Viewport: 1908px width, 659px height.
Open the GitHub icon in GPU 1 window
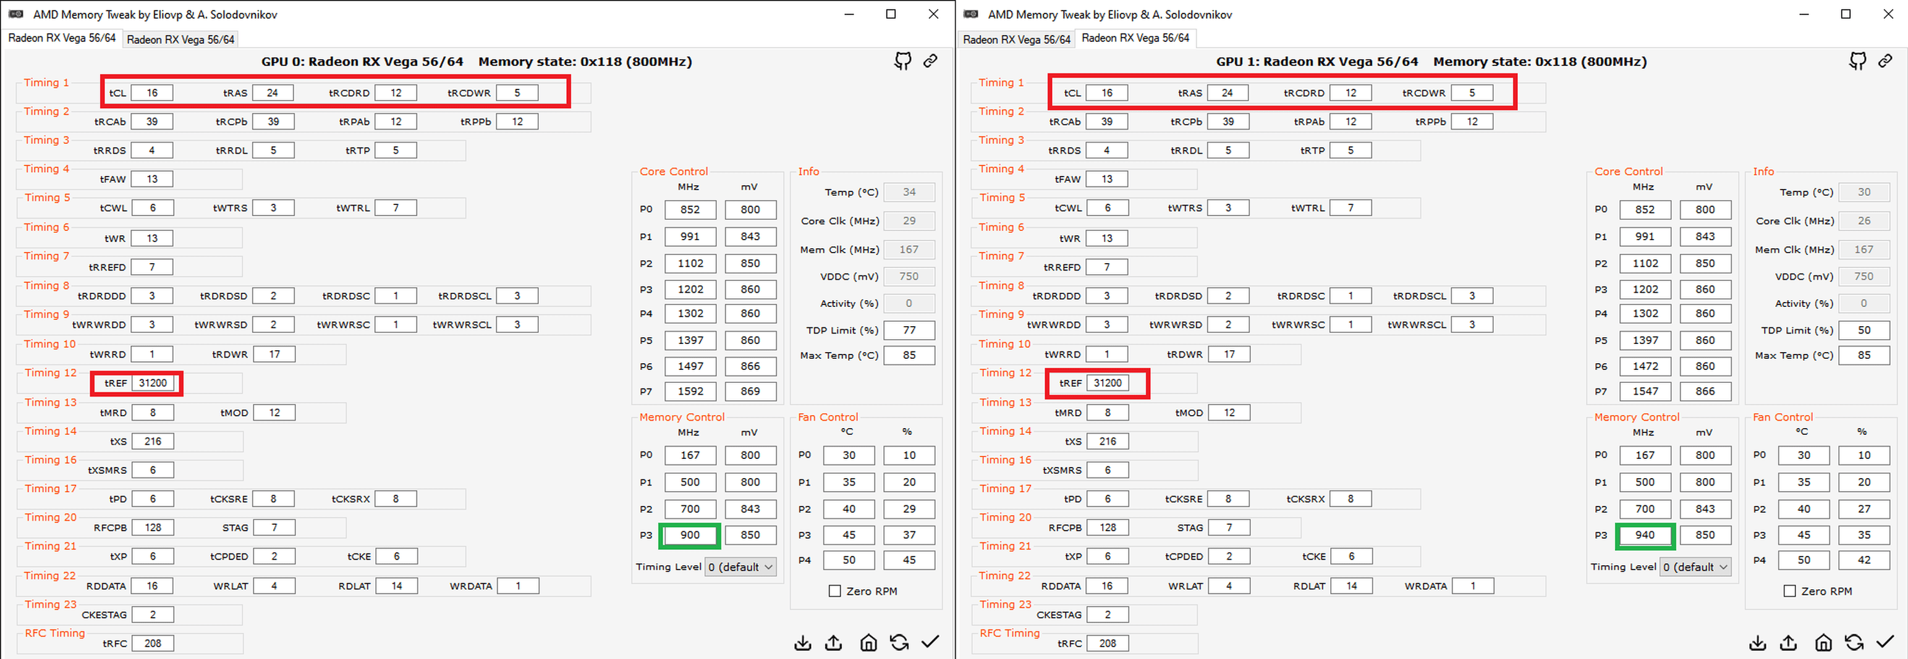coord(1857,62)
